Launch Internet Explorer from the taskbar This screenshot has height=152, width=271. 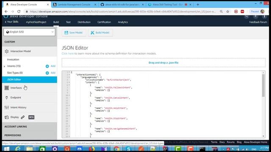[x=18, y=149]
